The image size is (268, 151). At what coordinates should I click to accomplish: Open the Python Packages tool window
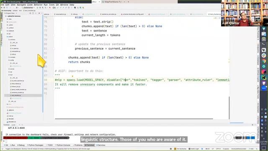tap(35, 145)
